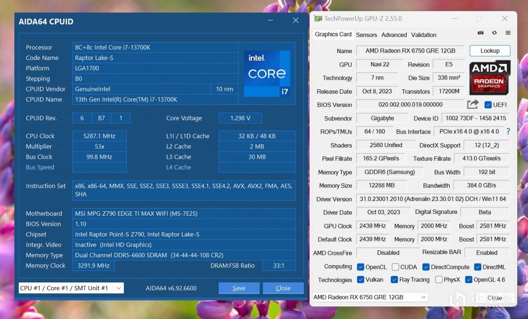This screenshot has height=319, width=528.
Task: Click the Texture Fillrate value 413.0 GTexel/s
Action: pyautogui.click(x=482, y=158)
